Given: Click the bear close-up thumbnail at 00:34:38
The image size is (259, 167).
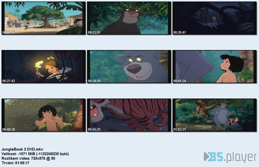Looking at the screenshot, I should pos(129,67).
